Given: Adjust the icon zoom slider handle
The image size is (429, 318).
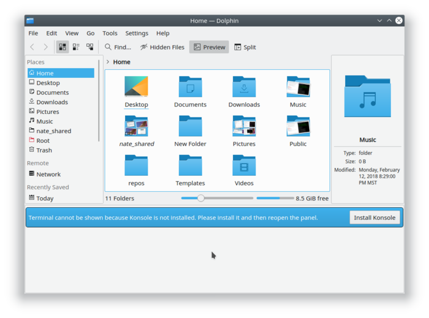Looking at the screenshot, I should click(x=201, y=199).
